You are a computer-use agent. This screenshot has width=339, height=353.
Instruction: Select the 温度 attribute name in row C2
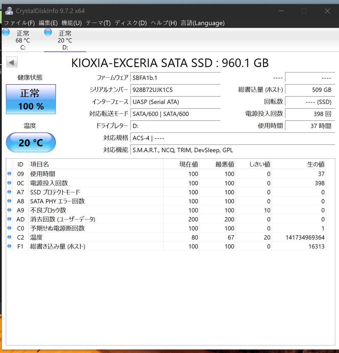36,237
